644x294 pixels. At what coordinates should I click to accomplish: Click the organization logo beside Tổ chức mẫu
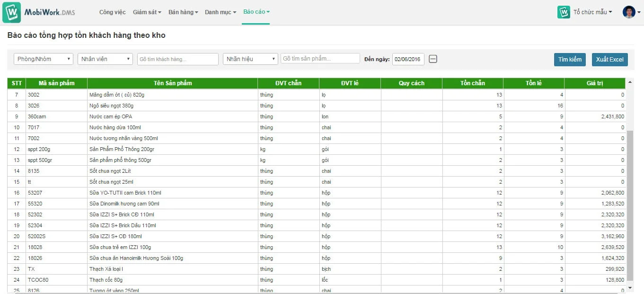click(x=563, y=12)
